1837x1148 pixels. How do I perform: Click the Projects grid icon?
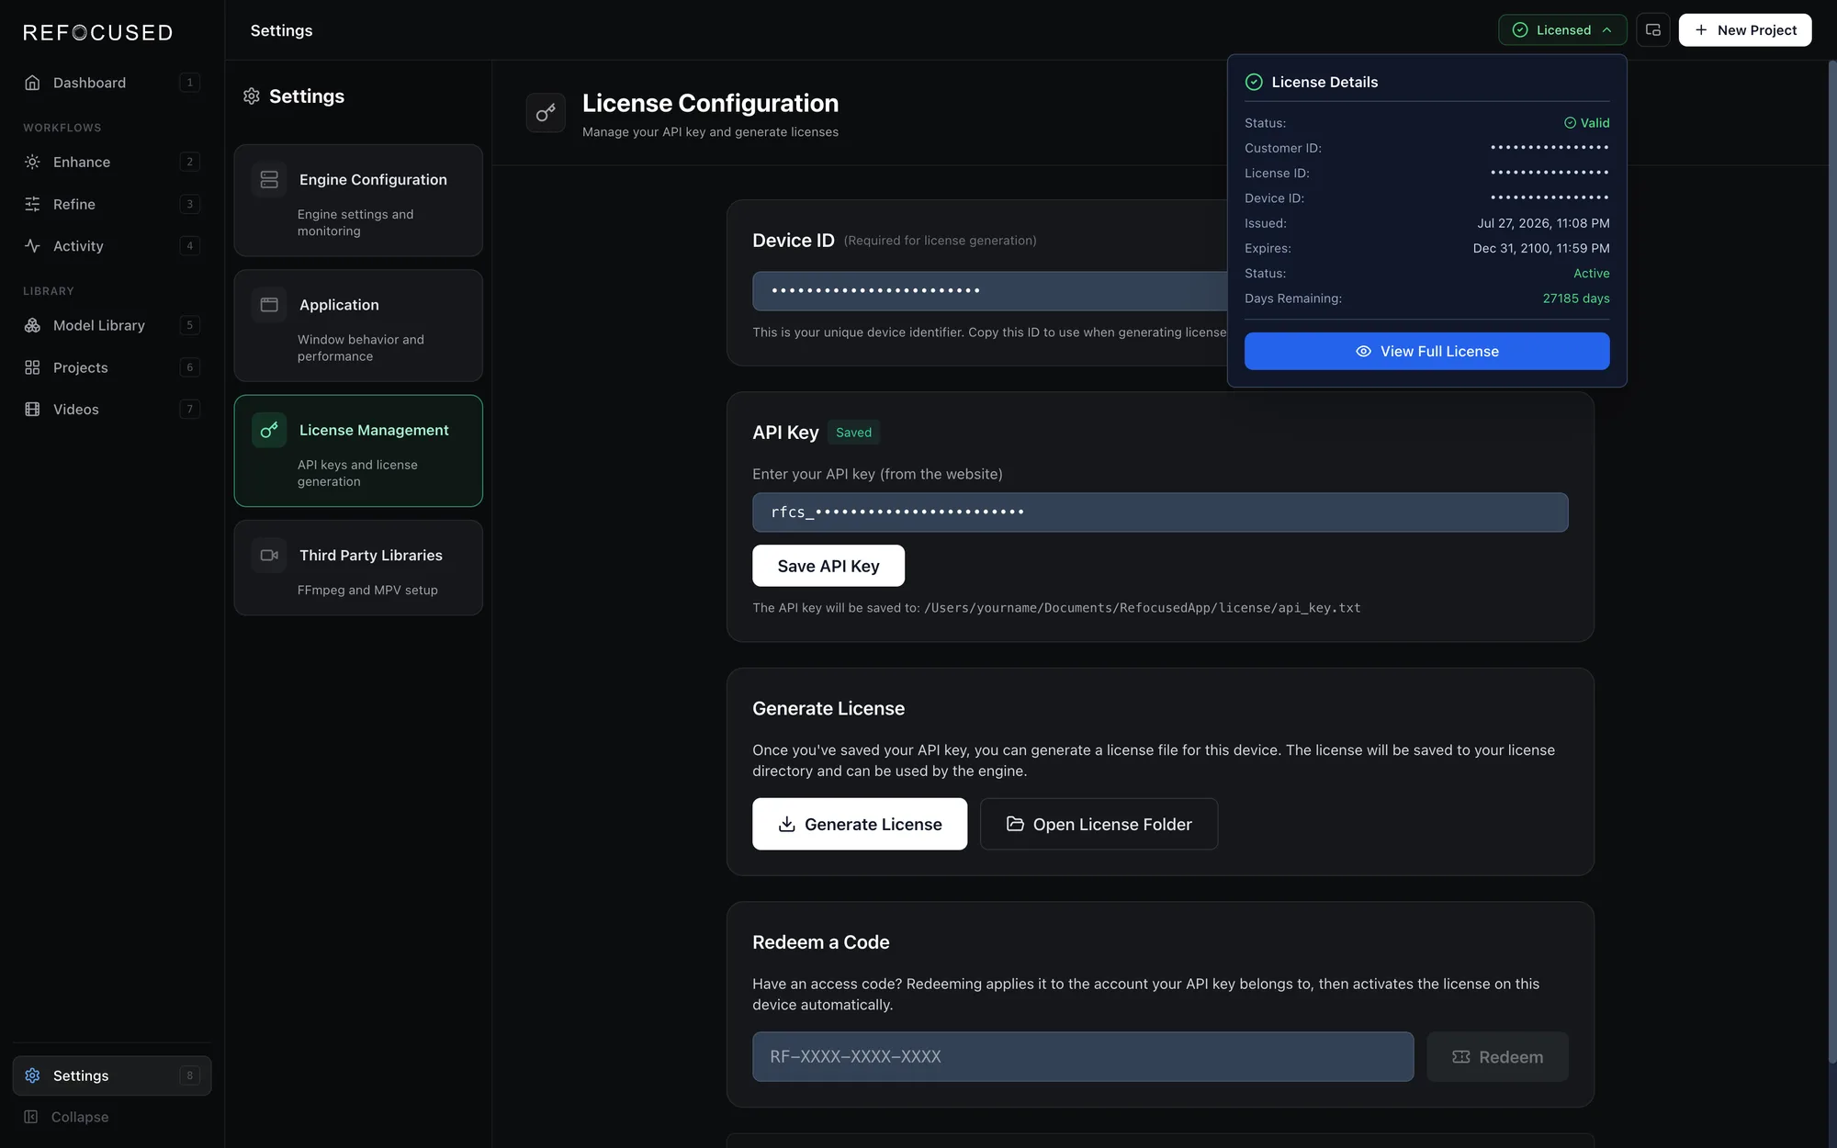click(32, 367)
